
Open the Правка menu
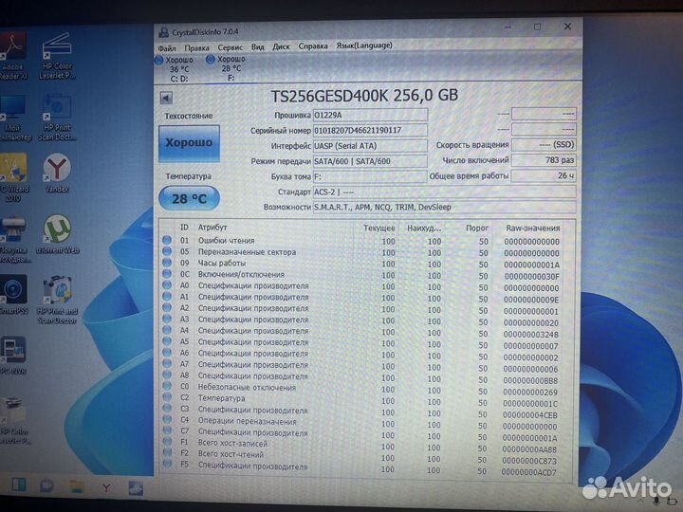[196, 48]
